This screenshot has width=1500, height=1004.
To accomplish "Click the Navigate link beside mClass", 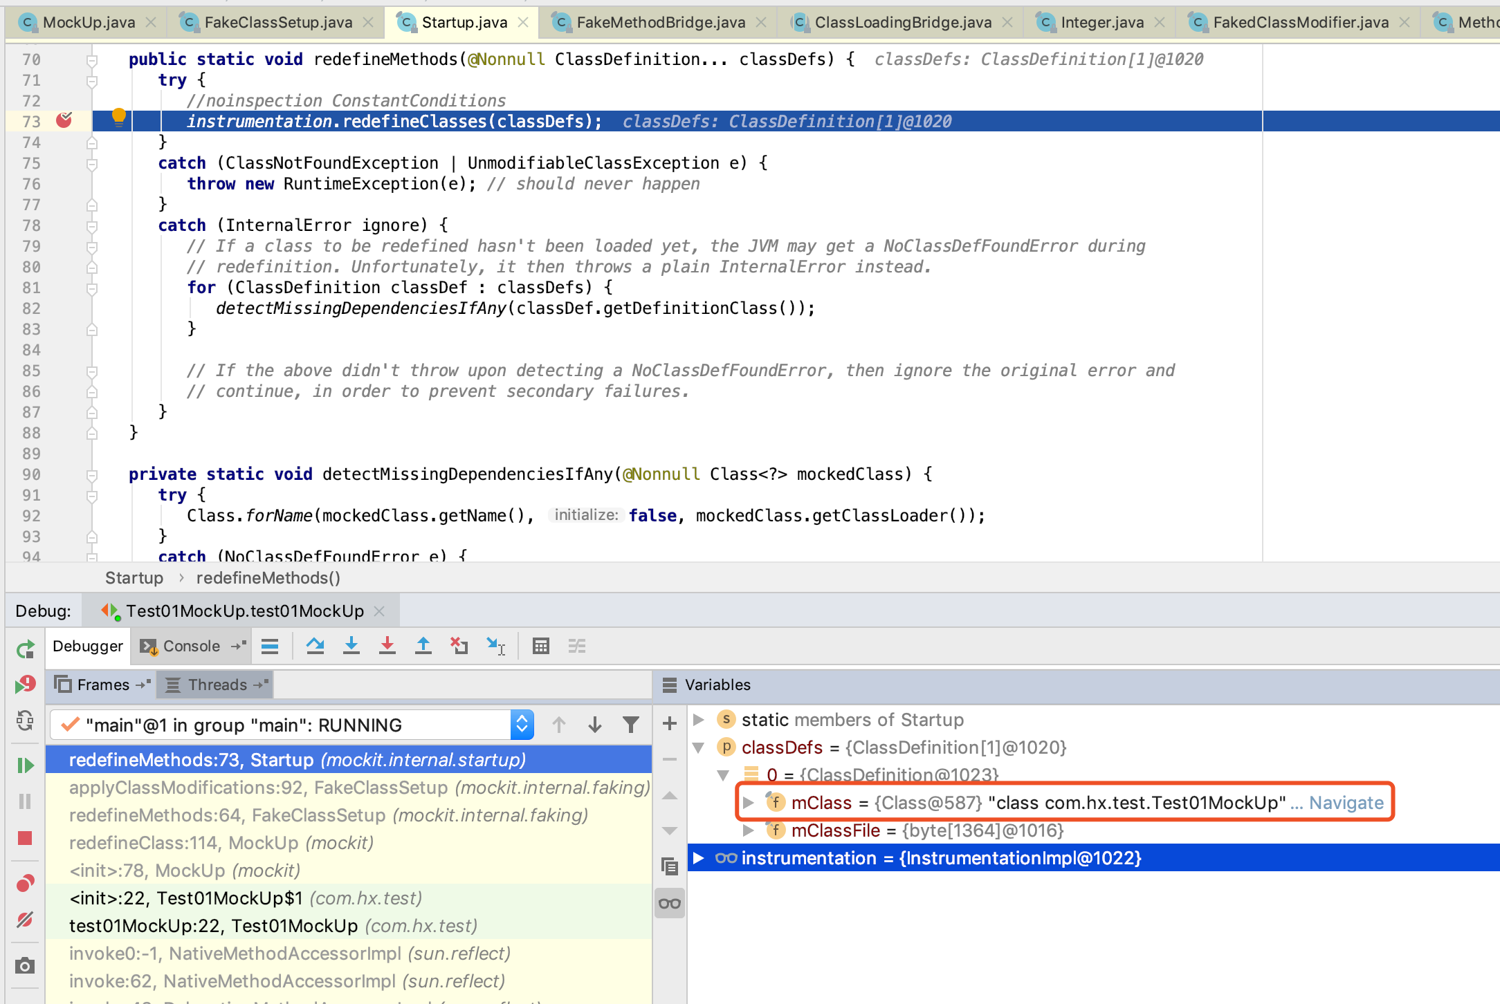I will coord(1346,803).
